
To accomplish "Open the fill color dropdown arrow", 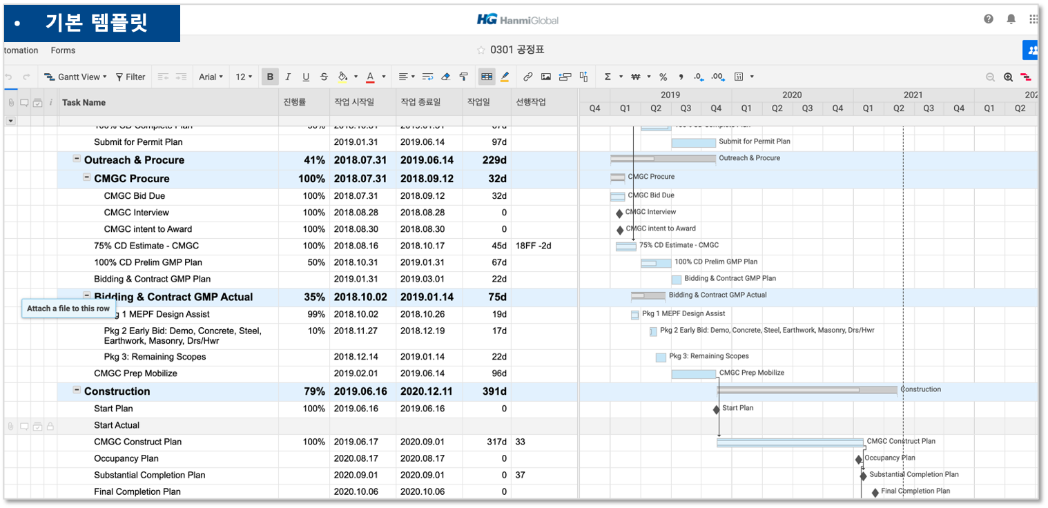I will tap(356, 77).
